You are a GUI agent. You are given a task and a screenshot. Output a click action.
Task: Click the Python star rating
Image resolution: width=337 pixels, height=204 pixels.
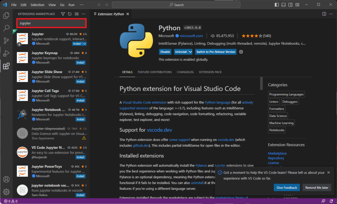pos(252,36)
